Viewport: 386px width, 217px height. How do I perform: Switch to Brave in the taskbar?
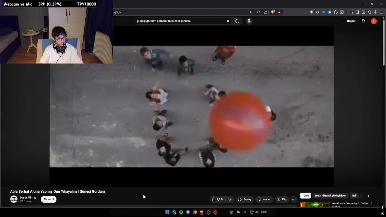[201, 212]
